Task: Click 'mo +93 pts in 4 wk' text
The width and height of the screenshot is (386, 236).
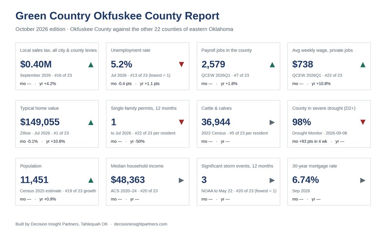Action: (310, 142)
